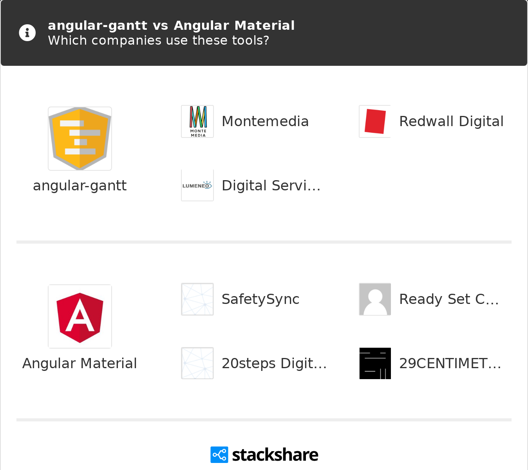
Task: Click the truncated Digital Servi... label
Action: [x=271, y=186]
